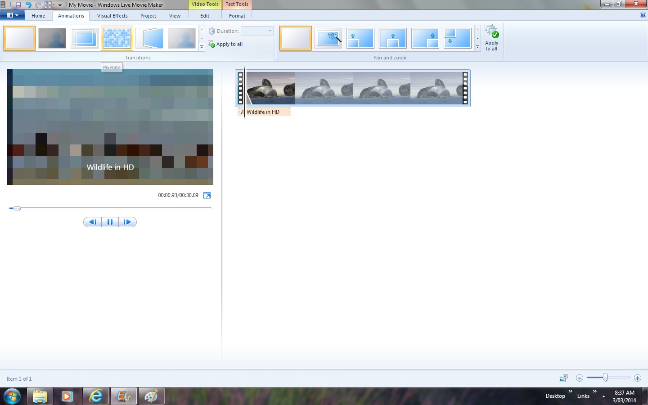Viewport: 648px width, 405px height.
Task: Click the Save icon in quick access toolbar
Action: pyautogui.click(x=18, y=5)
